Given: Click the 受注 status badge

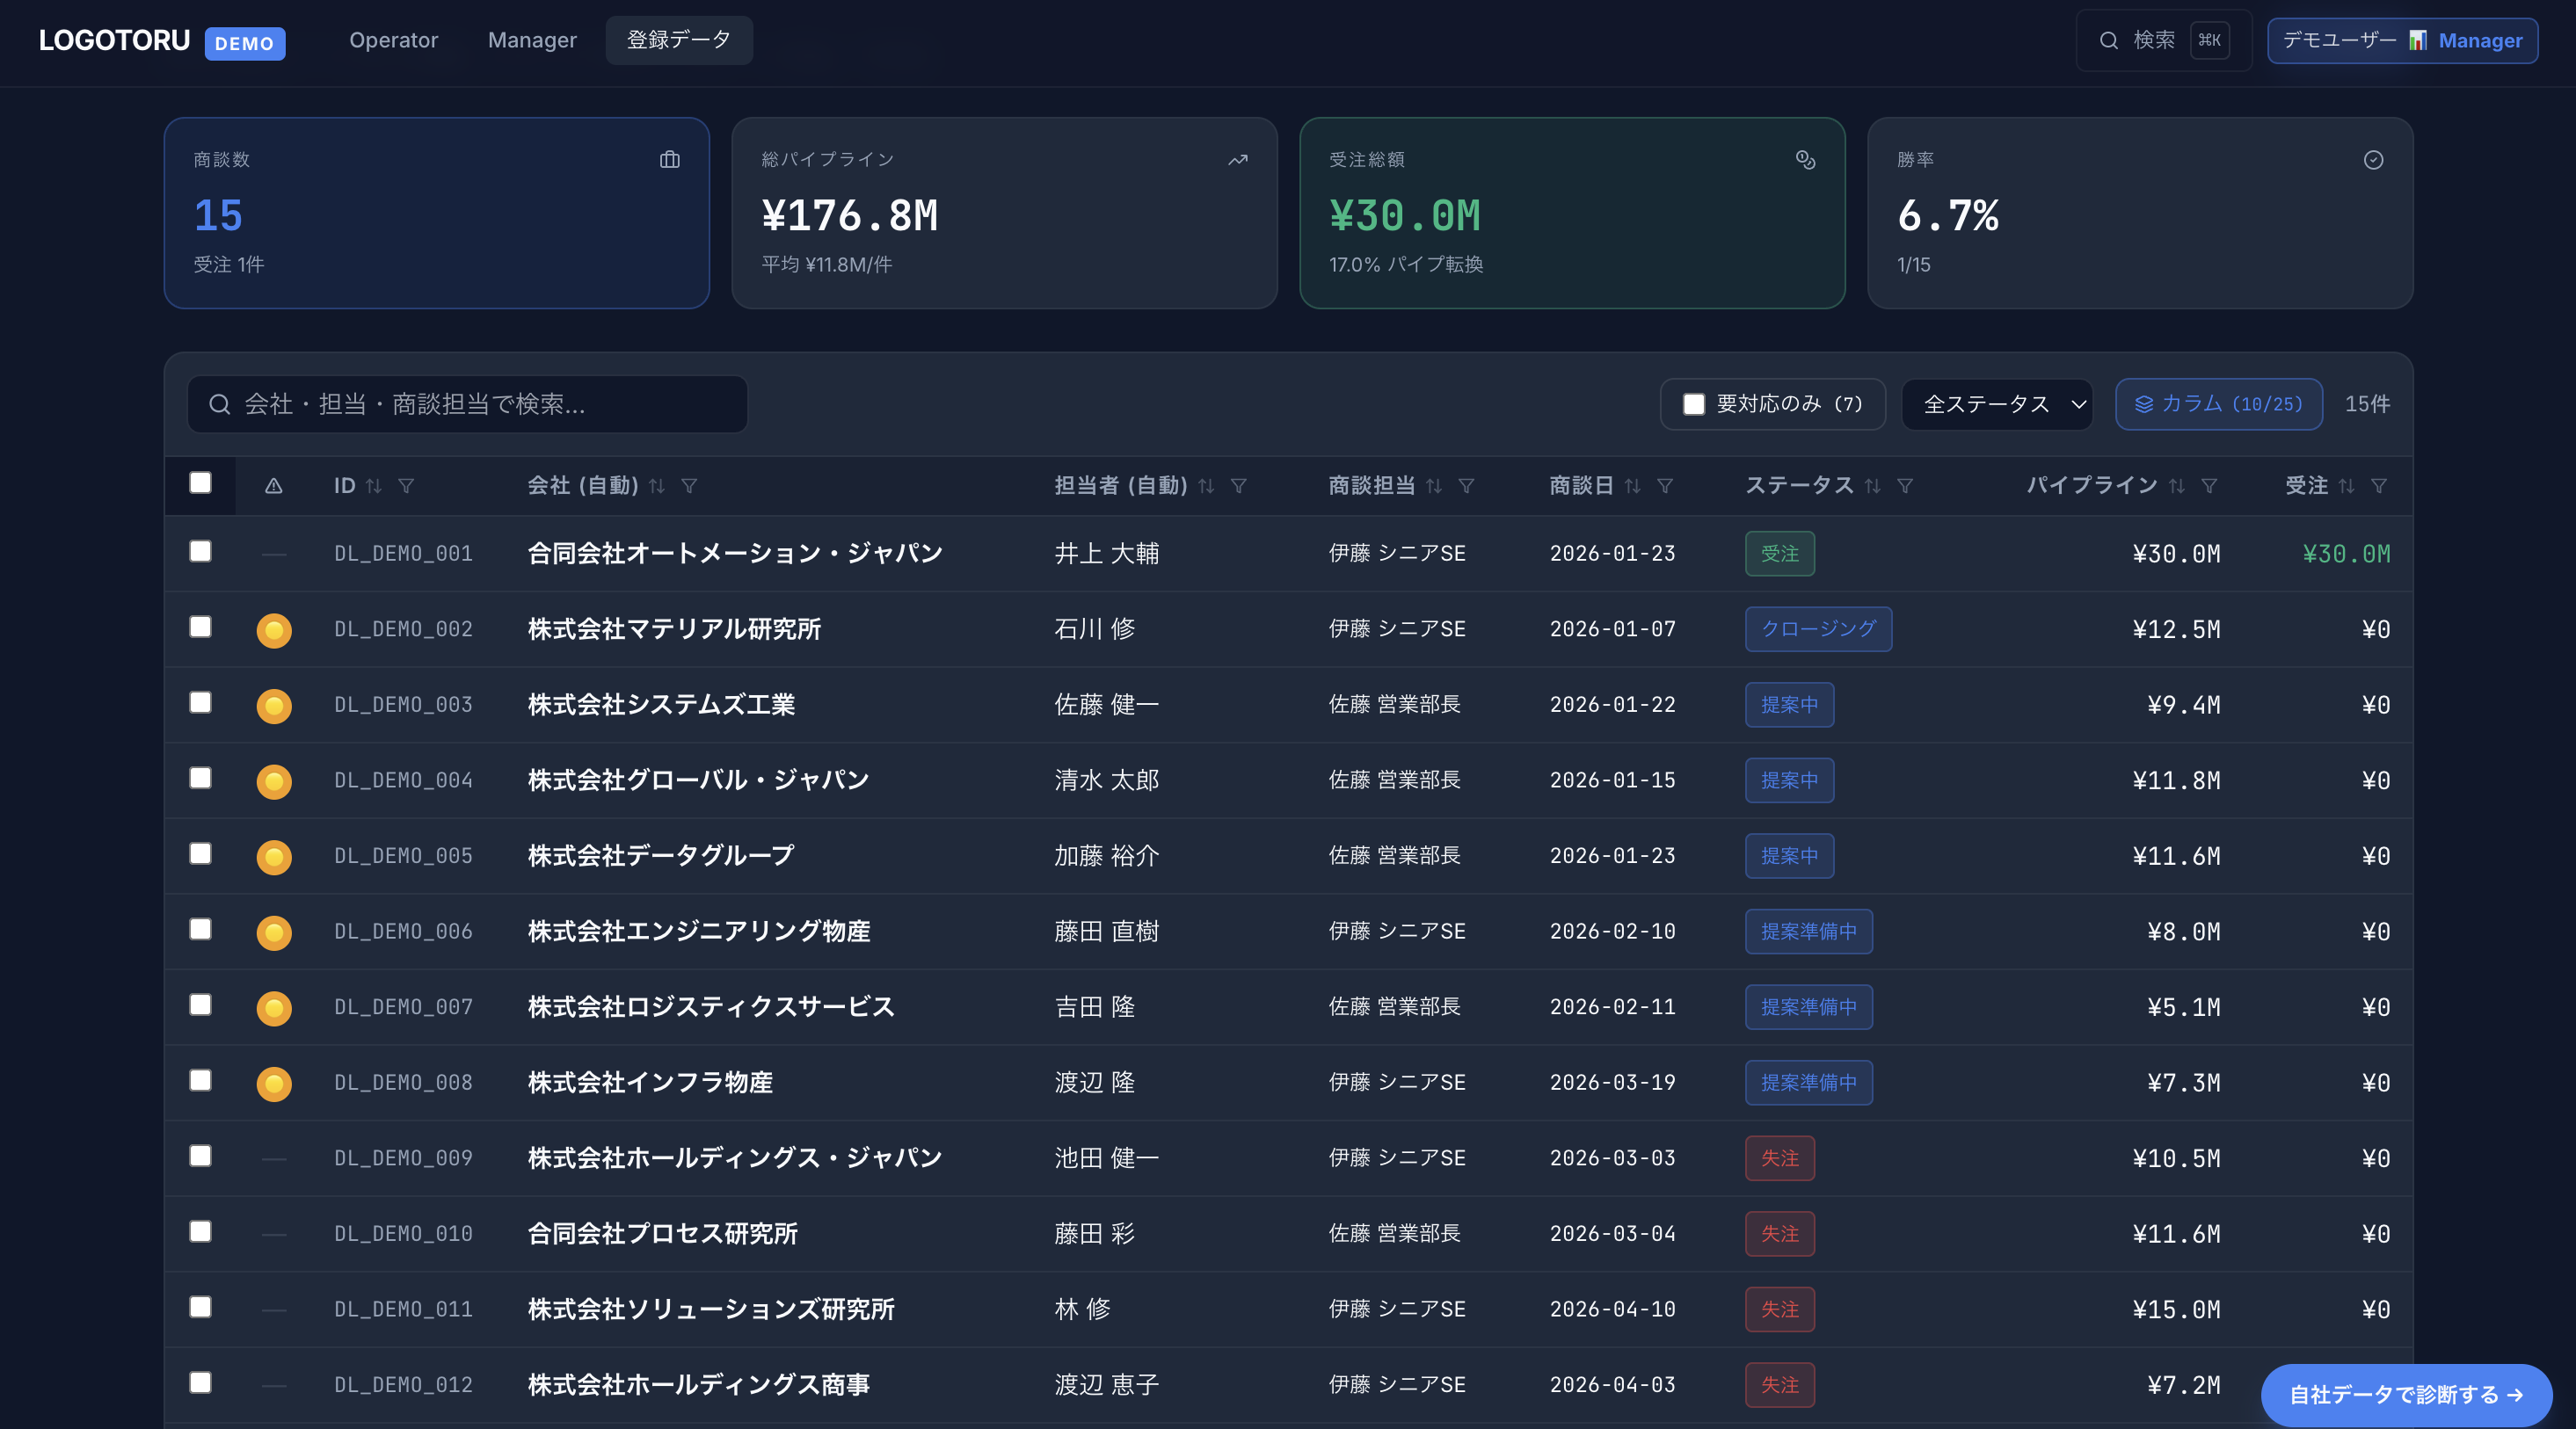Looking at the screenshot, I should [1780, 554].
